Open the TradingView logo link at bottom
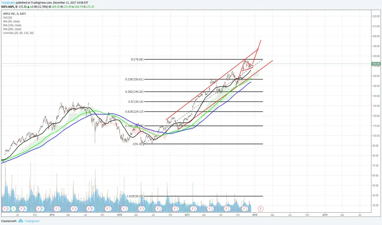Viewport: 382px width, 225px height. 29,221
